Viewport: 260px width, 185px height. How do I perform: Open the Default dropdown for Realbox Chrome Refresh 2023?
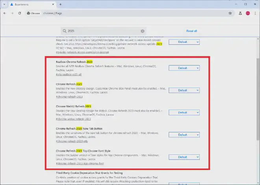click(x=184, y=68)
